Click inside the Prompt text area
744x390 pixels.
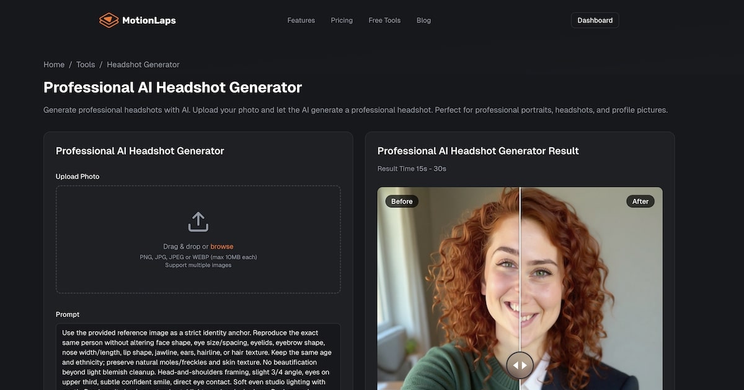(x=198, y=357)
